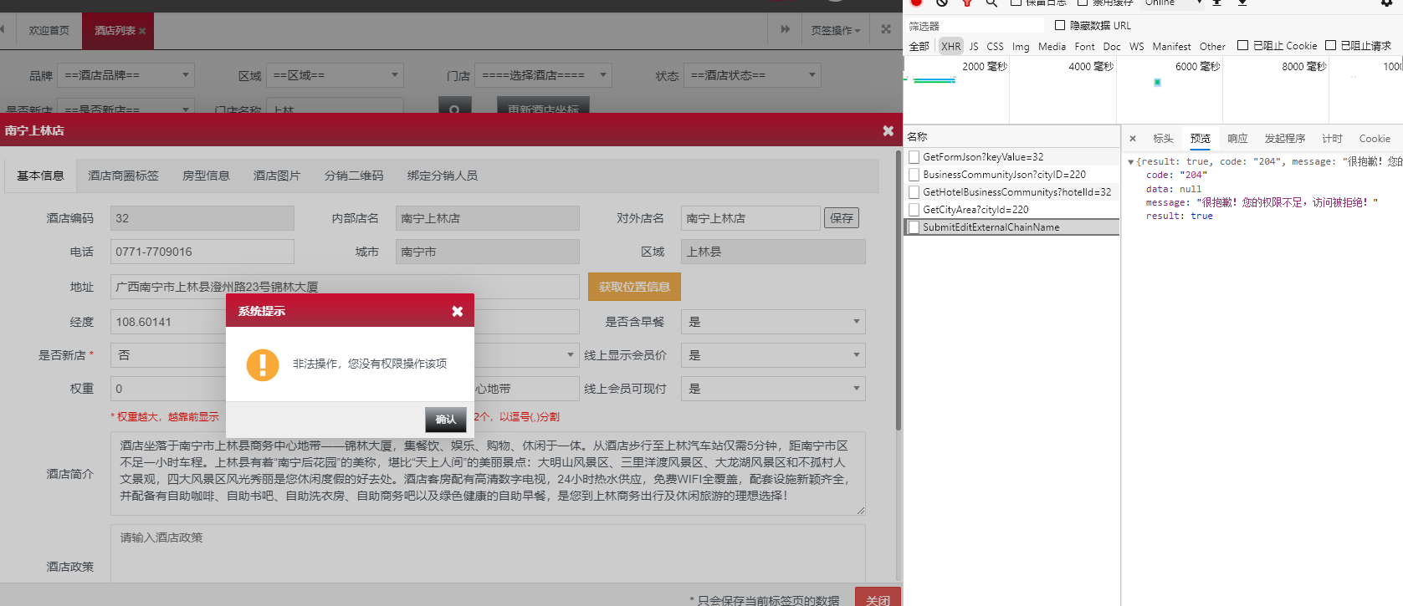Open the 是否含早餐 dropdown

773,322
